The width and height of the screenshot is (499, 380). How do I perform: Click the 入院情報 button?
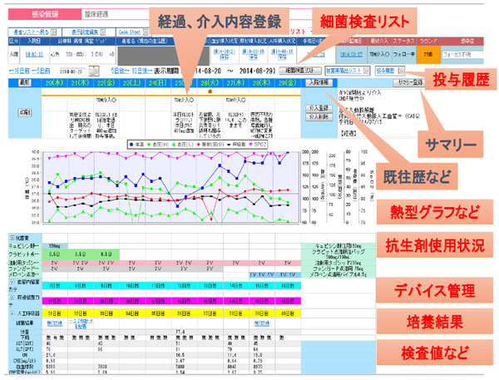click(318, 83)
